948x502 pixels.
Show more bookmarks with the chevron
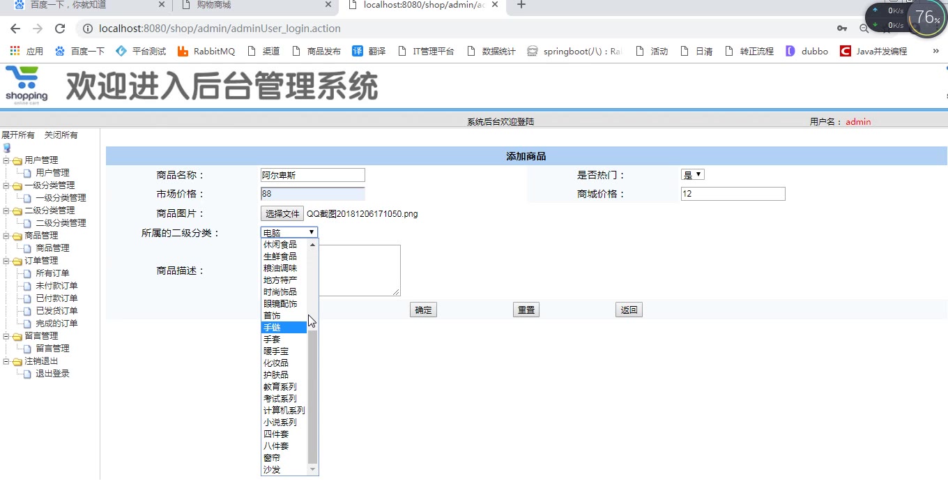point(935,51)
